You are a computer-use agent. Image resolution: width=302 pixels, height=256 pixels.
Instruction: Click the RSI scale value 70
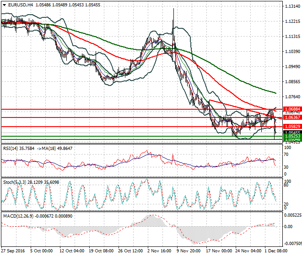[286, 155]
